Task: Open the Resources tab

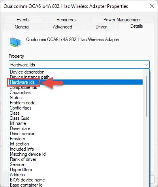Action: [66, 20]
